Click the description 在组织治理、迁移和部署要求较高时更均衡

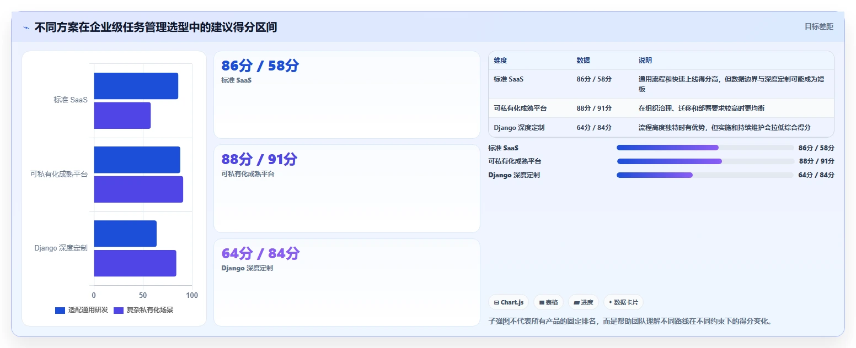[702, 108]
